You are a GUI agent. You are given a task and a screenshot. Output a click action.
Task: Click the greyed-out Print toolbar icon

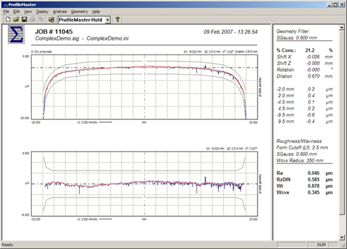point(33,19)
